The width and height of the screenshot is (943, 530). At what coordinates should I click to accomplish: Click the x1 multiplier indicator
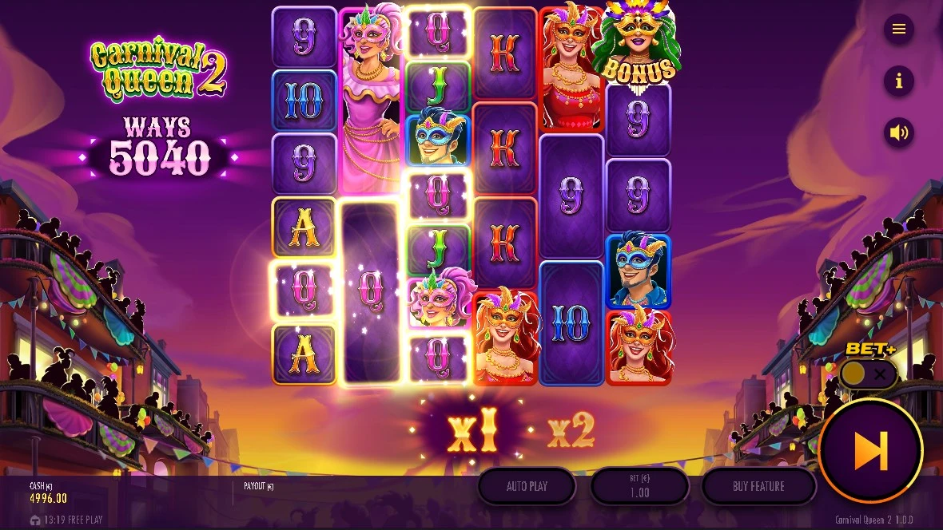(x=473, y=431)
